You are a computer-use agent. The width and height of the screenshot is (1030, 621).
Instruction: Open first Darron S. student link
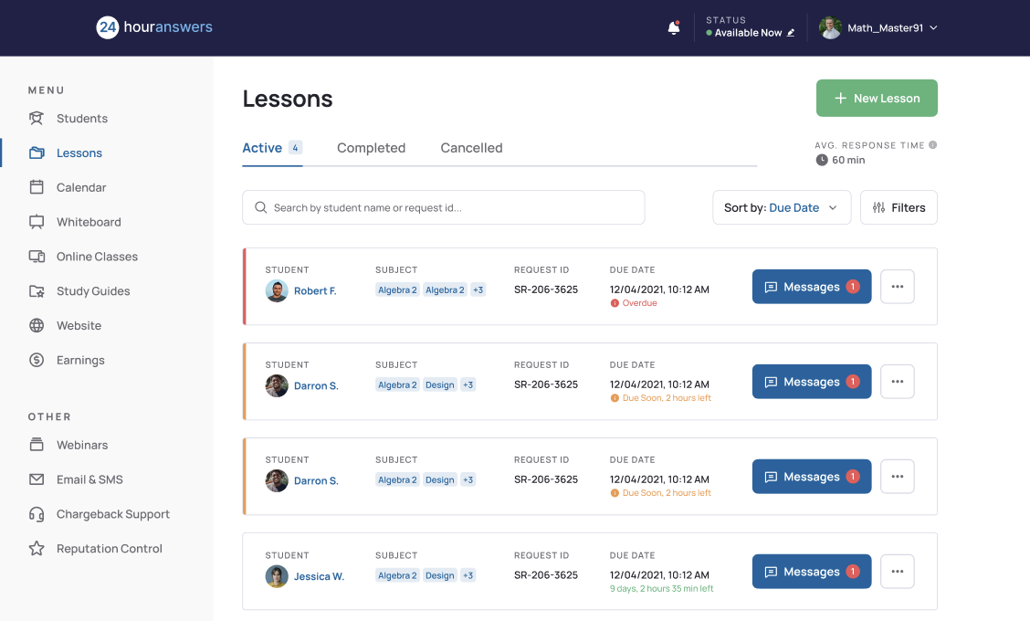click(x=316, y=385)
